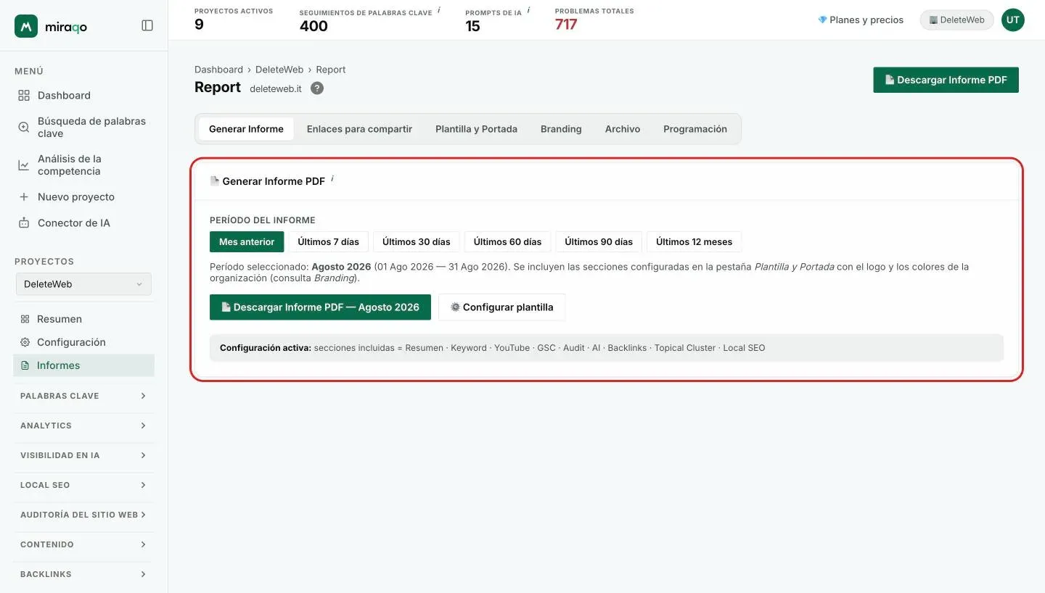Screen dimensions: 1045x593
Task: Open the Programación tab
Action: pyautogui.click(x=695, y=129)
